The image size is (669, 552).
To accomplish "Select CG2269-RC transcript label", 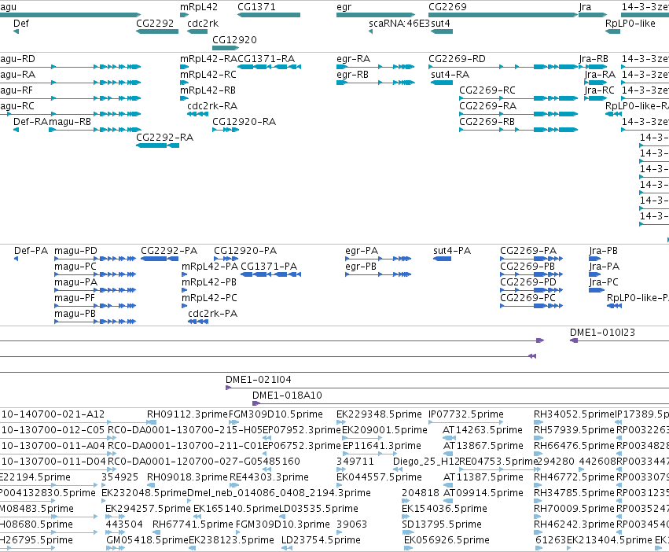I will [x=487, y=90].
